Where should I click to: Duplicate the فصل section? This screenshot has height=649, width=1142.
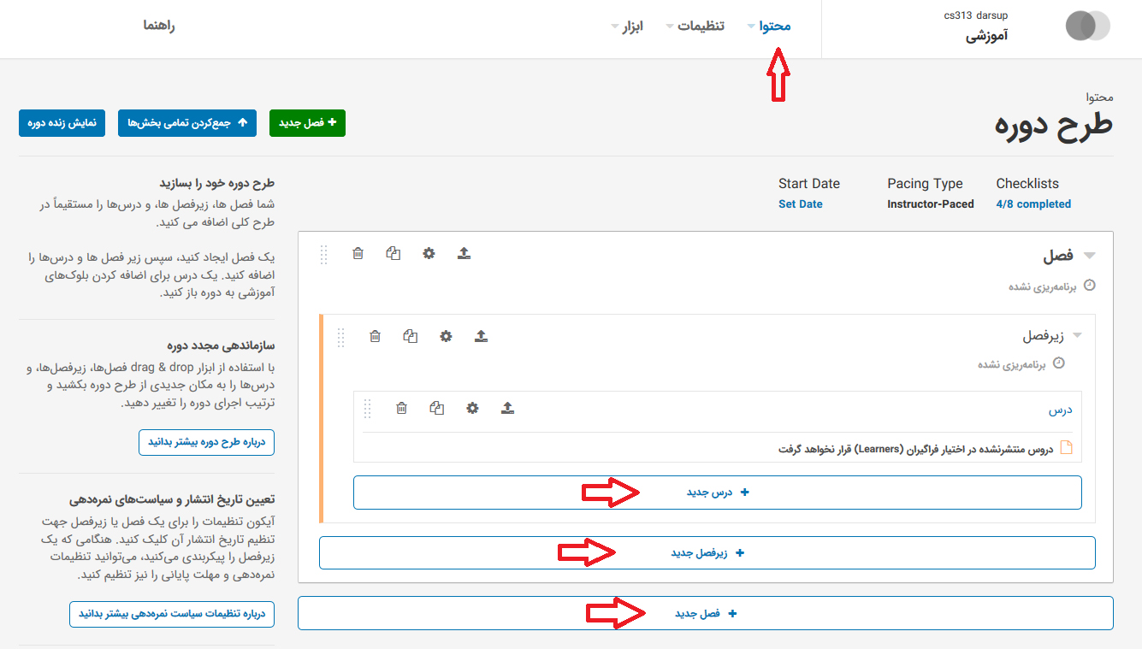pos(393,253)
